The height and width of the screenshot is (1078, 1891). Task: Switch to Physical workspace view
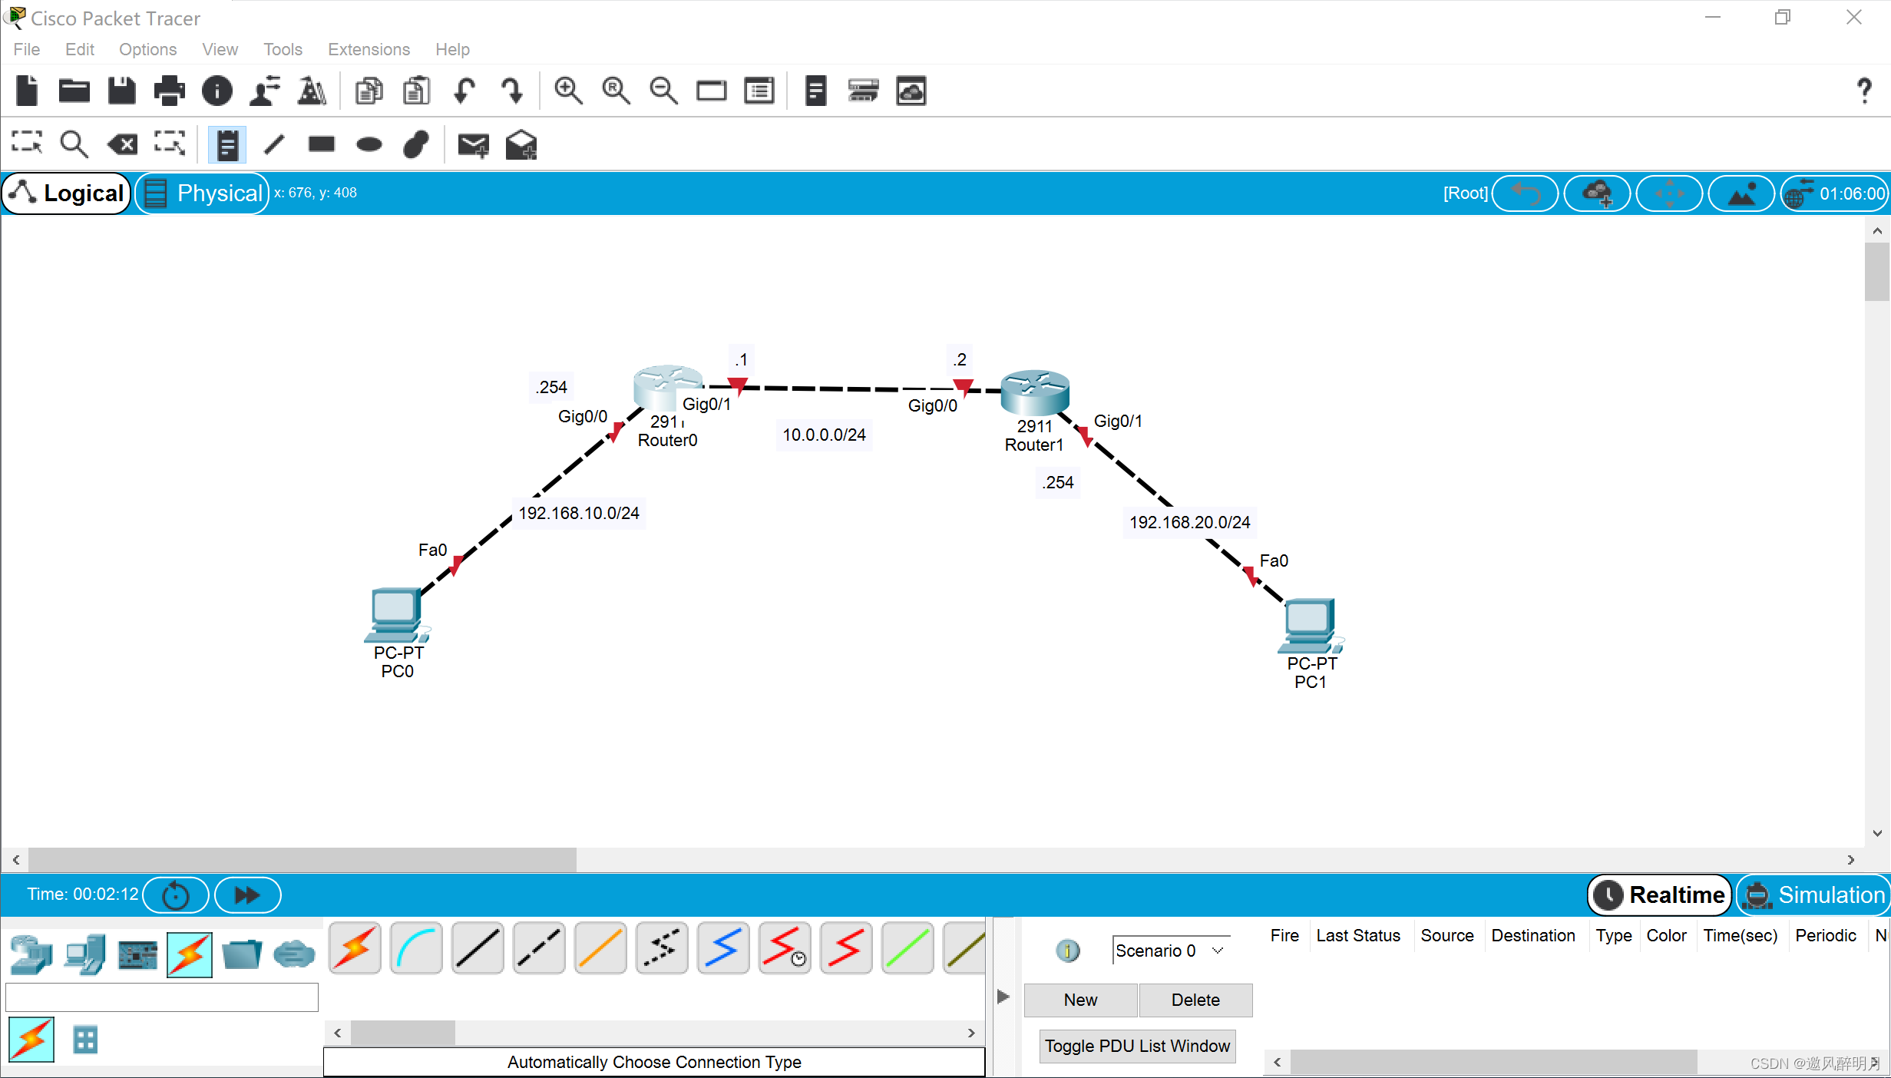[x=203, y=193]
